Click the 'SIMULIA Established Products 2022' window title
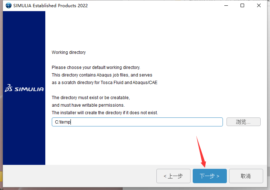Screen dimensions: 270x190 pyautogui.click(x=50, y=5)
